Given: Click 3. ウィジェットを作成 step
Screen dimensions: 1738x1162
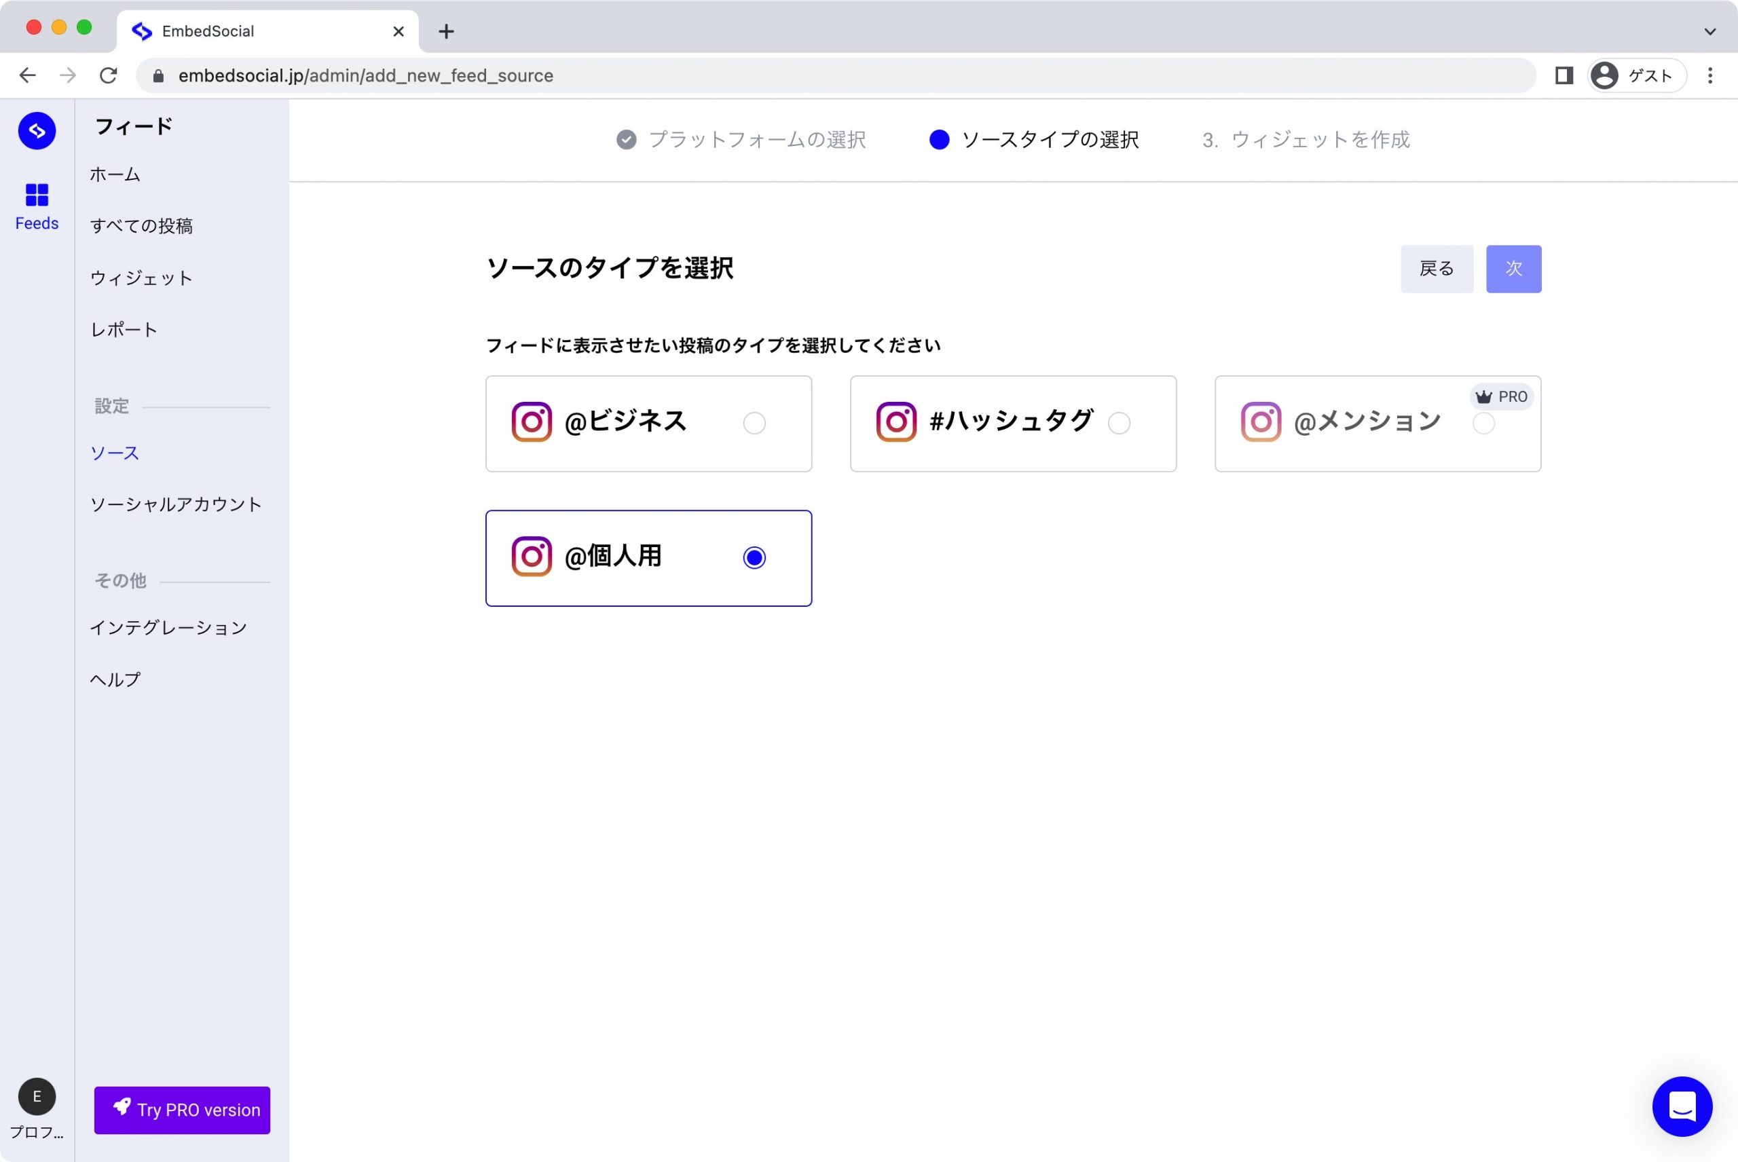Looking at the screenshot, I should tap(1306, 139).
